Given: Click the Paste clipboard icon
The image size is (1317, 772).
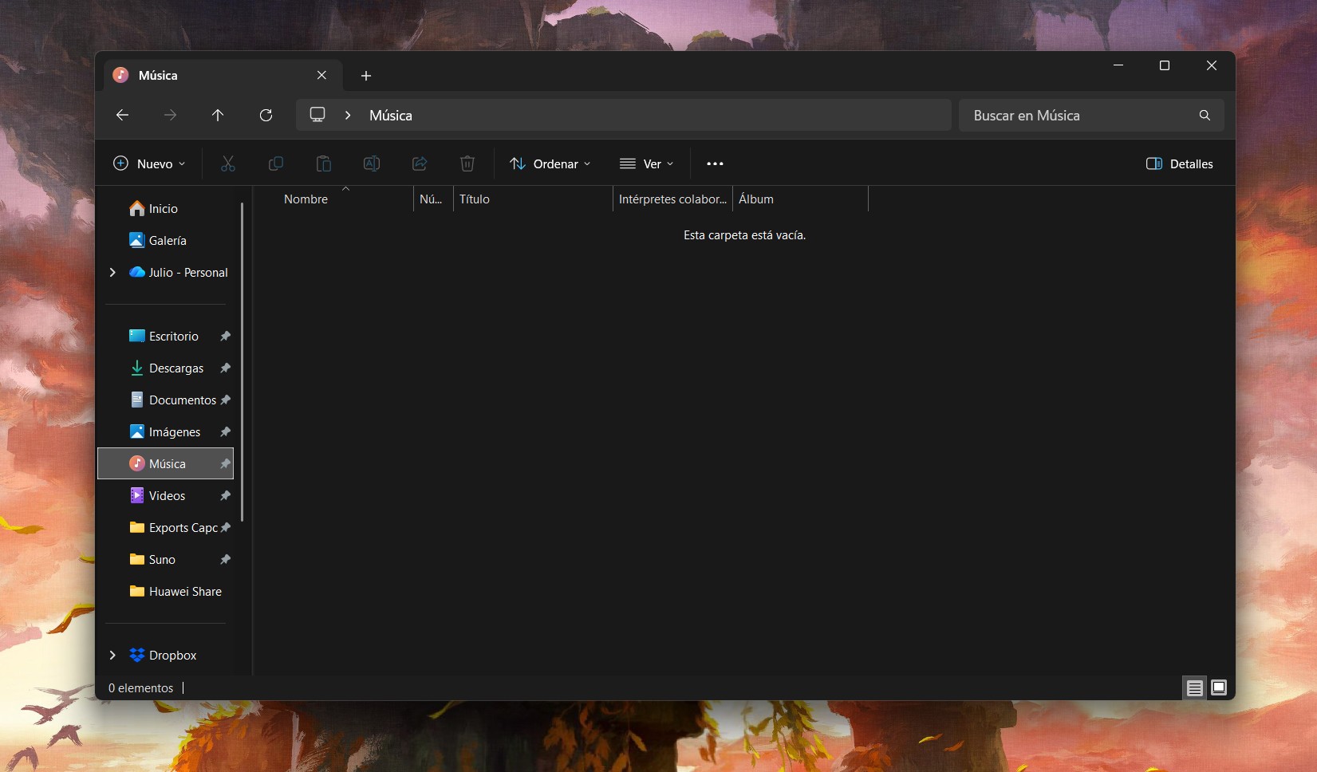Looking at the screenshot, I should (324, 163).
